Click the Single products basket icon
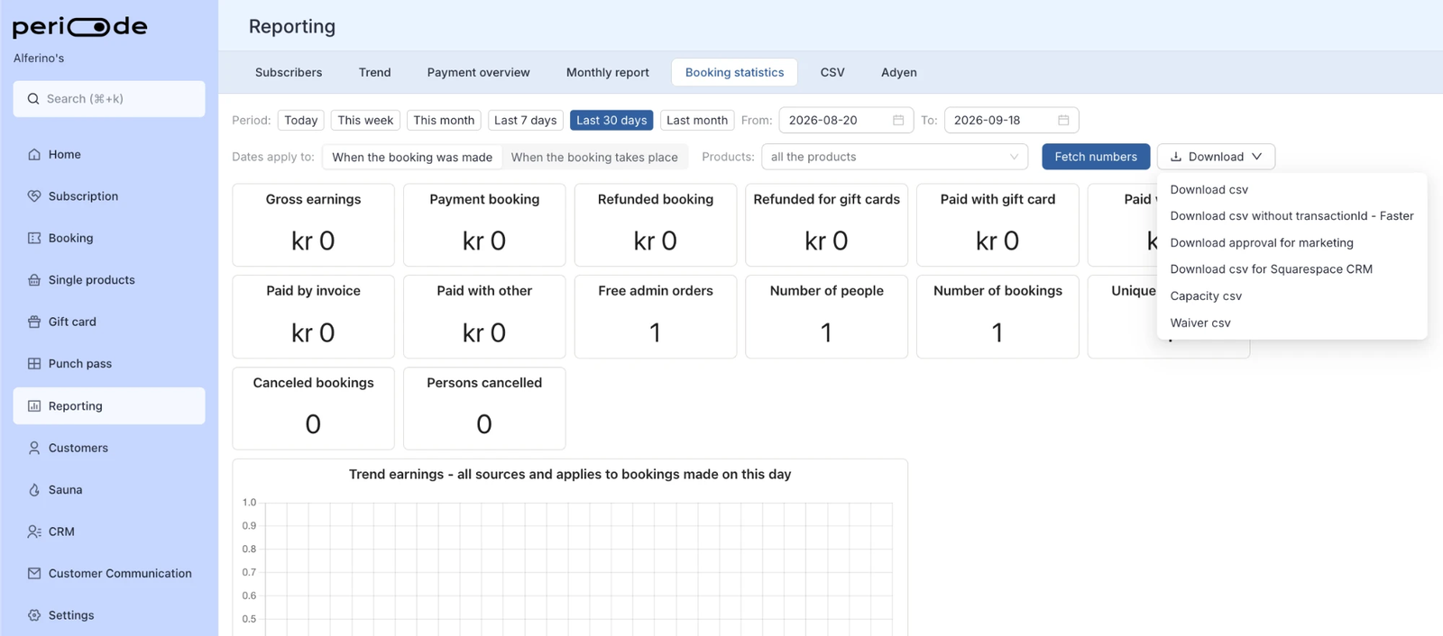 (34, 280)
